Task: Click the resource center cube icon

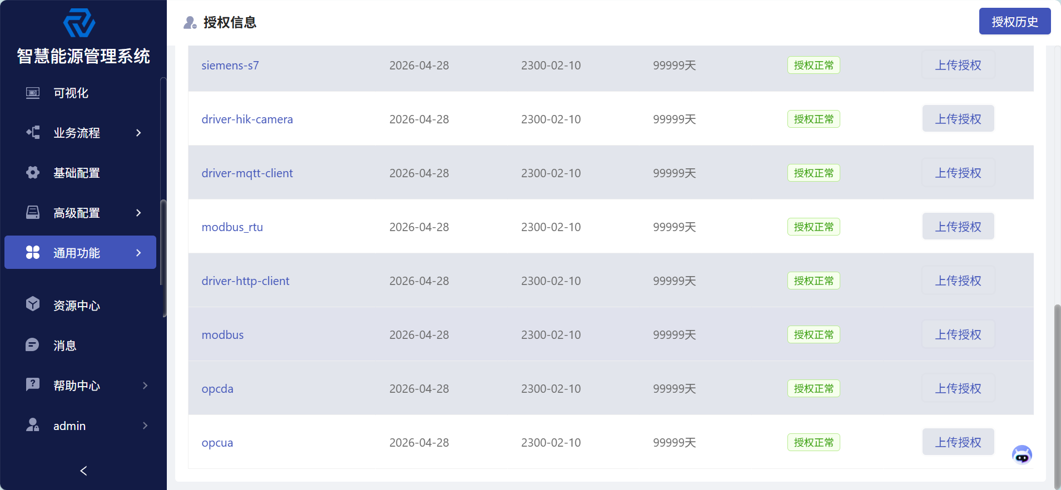Action: pos(33,304)
